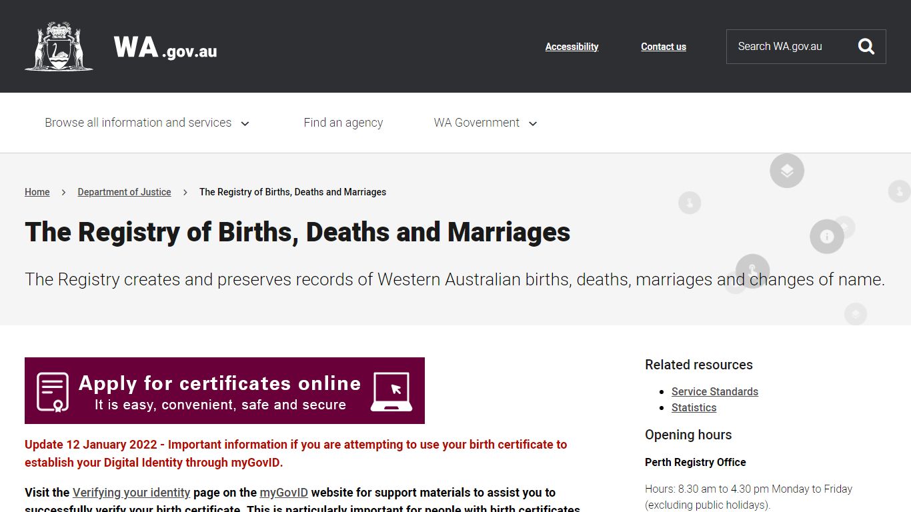The height and width of the screenshot is (512, 911).
Task: Open Find an agency menu item
Action: 343,123
